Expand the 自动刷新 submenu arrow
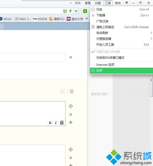 [x=151, y=33]
